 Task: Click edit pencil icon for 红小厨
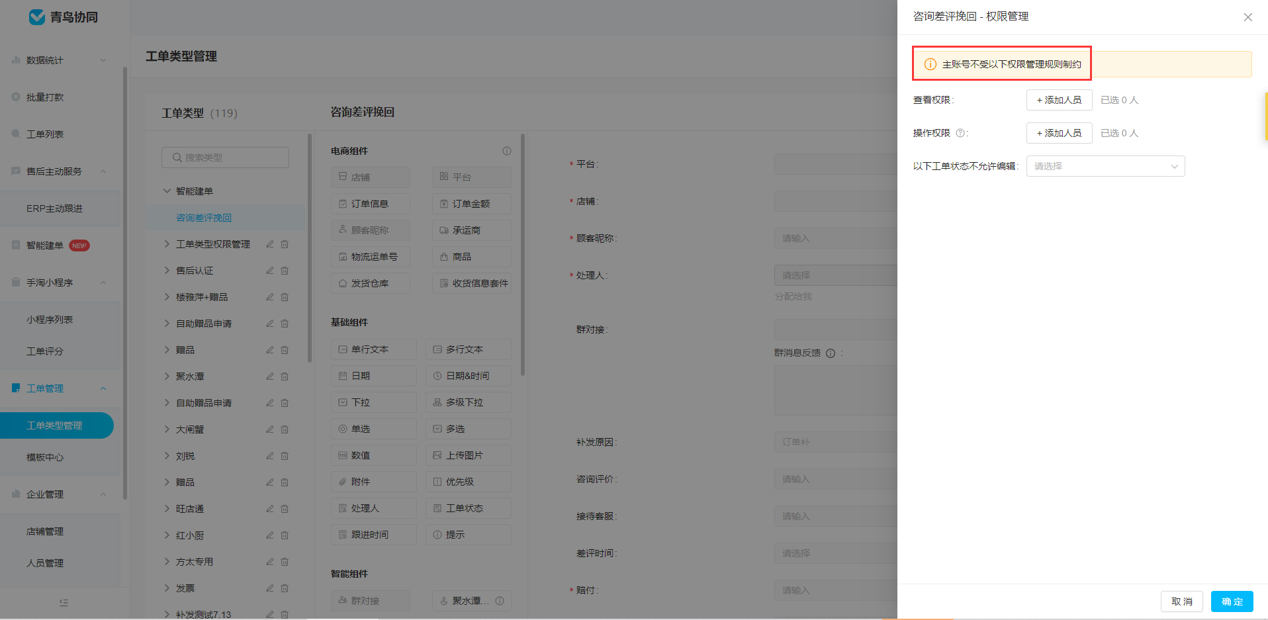click(270, 535)
